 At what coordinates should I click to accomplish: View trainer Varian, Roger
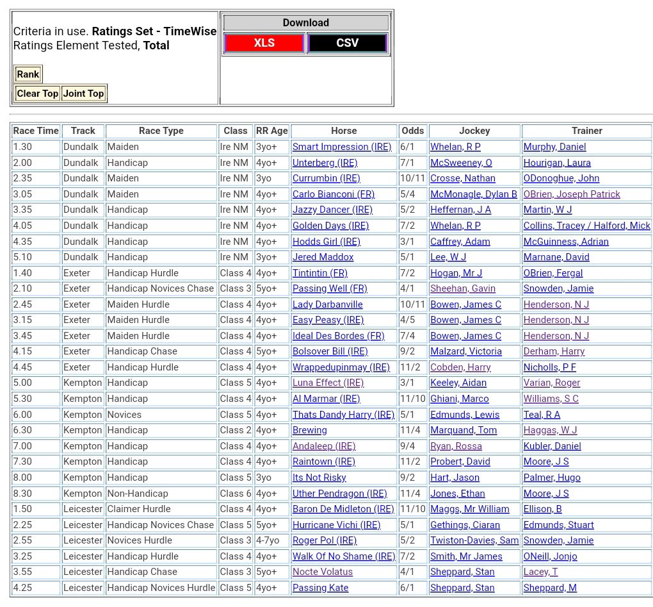[x=551, y=383]
